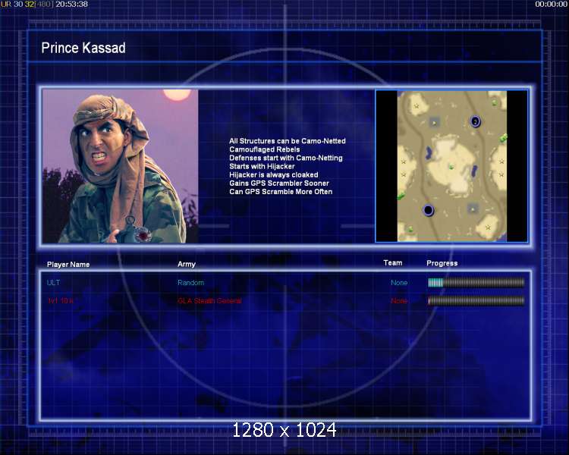Click the 00:00:00 timer at top right
This screenshot has width=569, height=455.
coord(552,4)
